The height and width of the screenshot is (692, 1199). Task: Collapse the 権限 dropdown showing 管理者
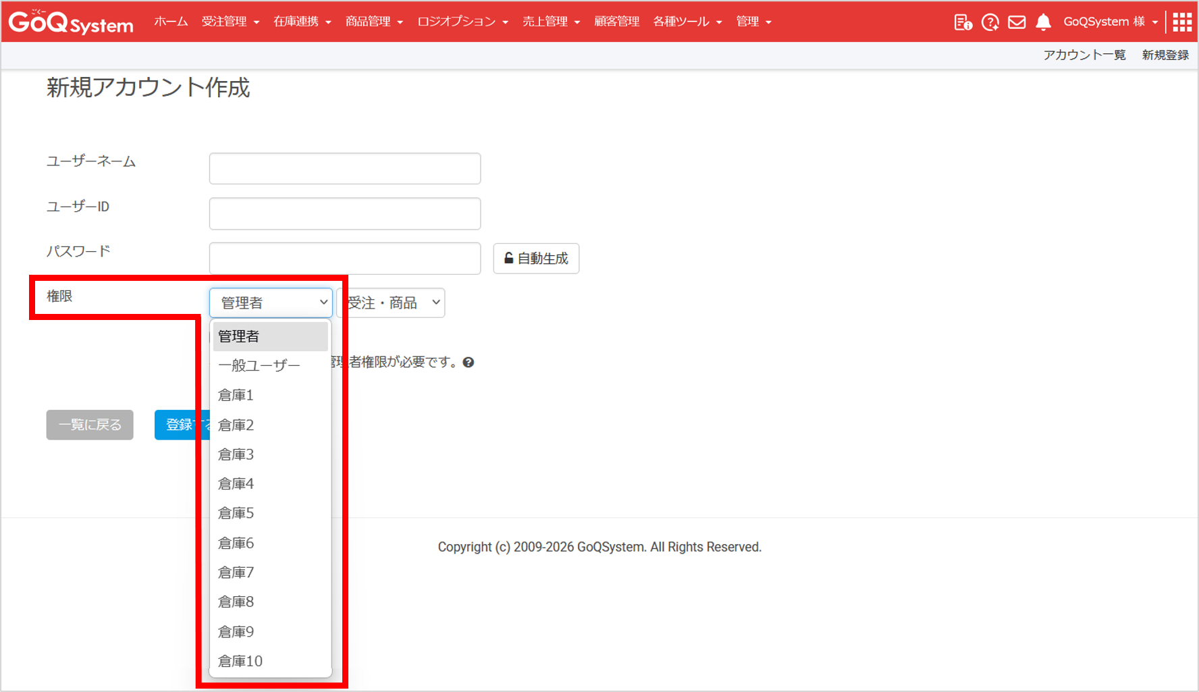[x=271, y=302]
